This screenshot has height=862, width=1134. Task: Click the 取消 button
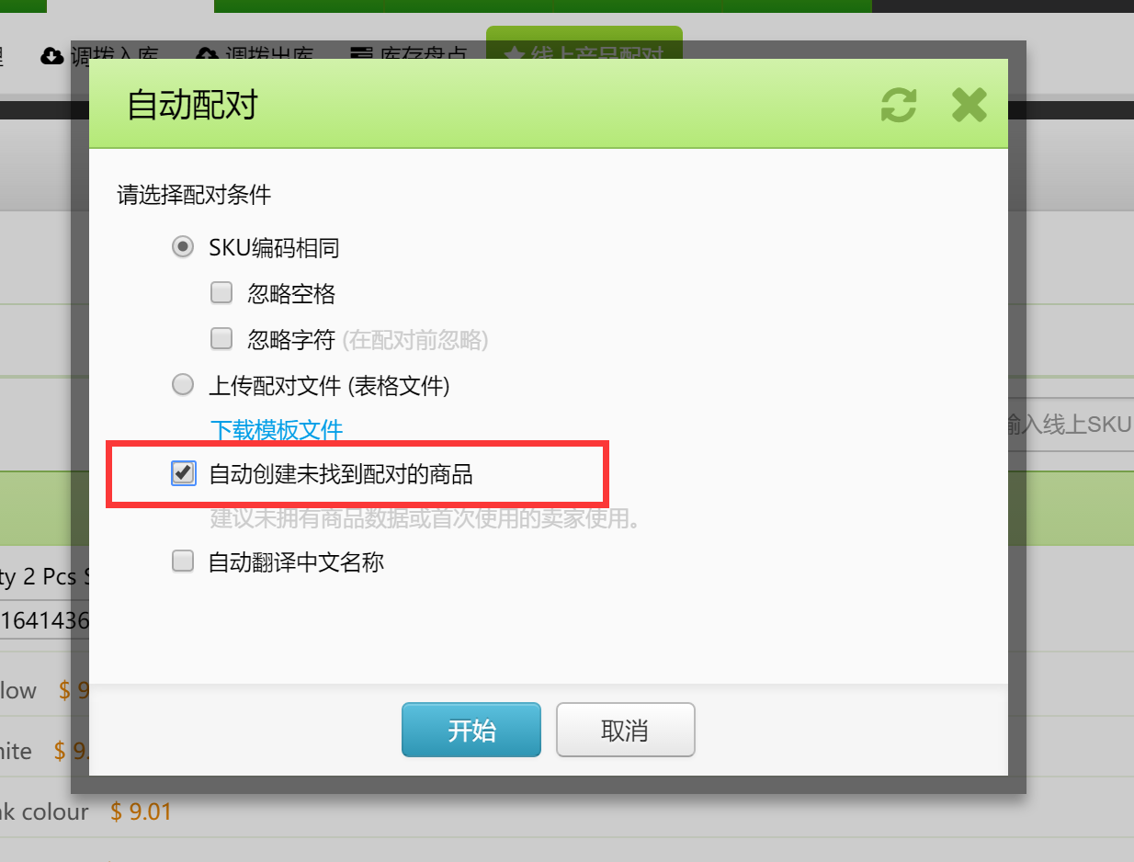point(625,730)
